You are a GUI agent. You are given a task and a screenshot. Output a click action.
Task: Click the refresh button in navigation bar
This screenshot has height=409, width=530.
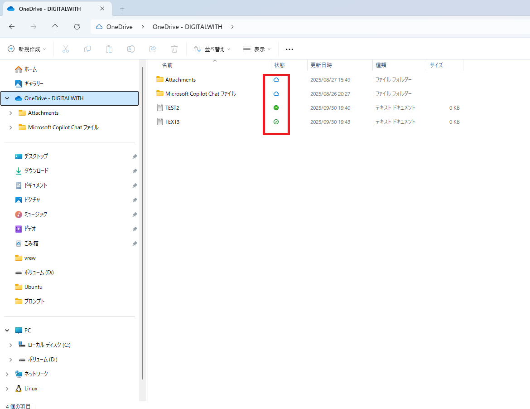pyautogui.click(x=77, y=27)
